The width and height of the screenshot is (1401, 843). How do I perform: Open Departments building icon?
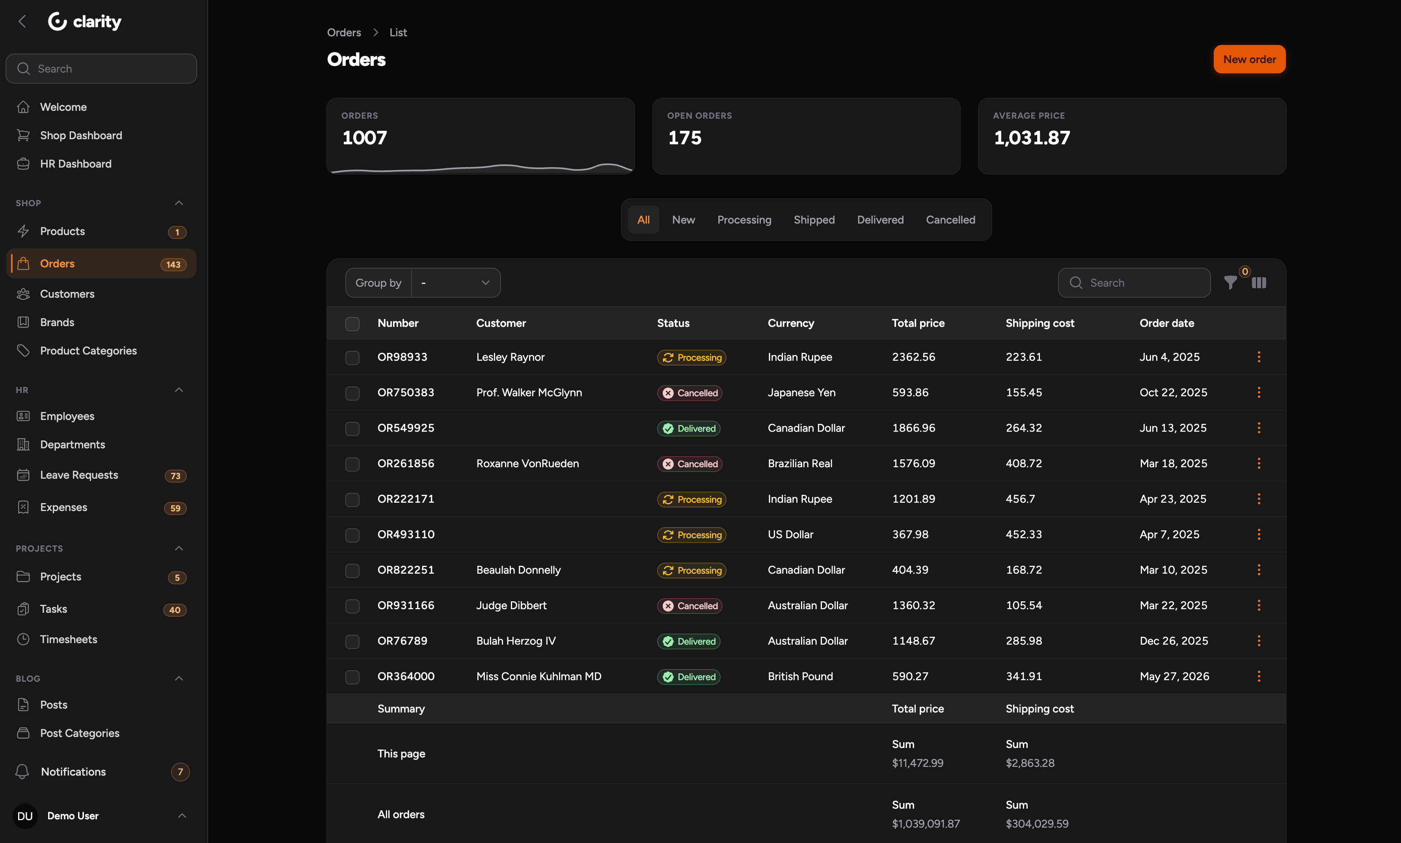[x=23, y=444]
